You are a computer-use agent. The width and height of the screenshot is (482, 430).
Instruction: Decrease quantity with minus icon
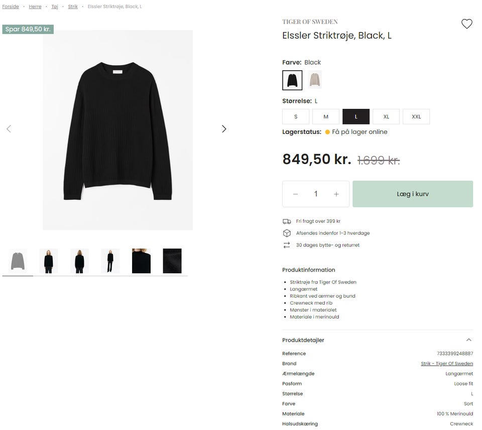click(x=295, y=194)
